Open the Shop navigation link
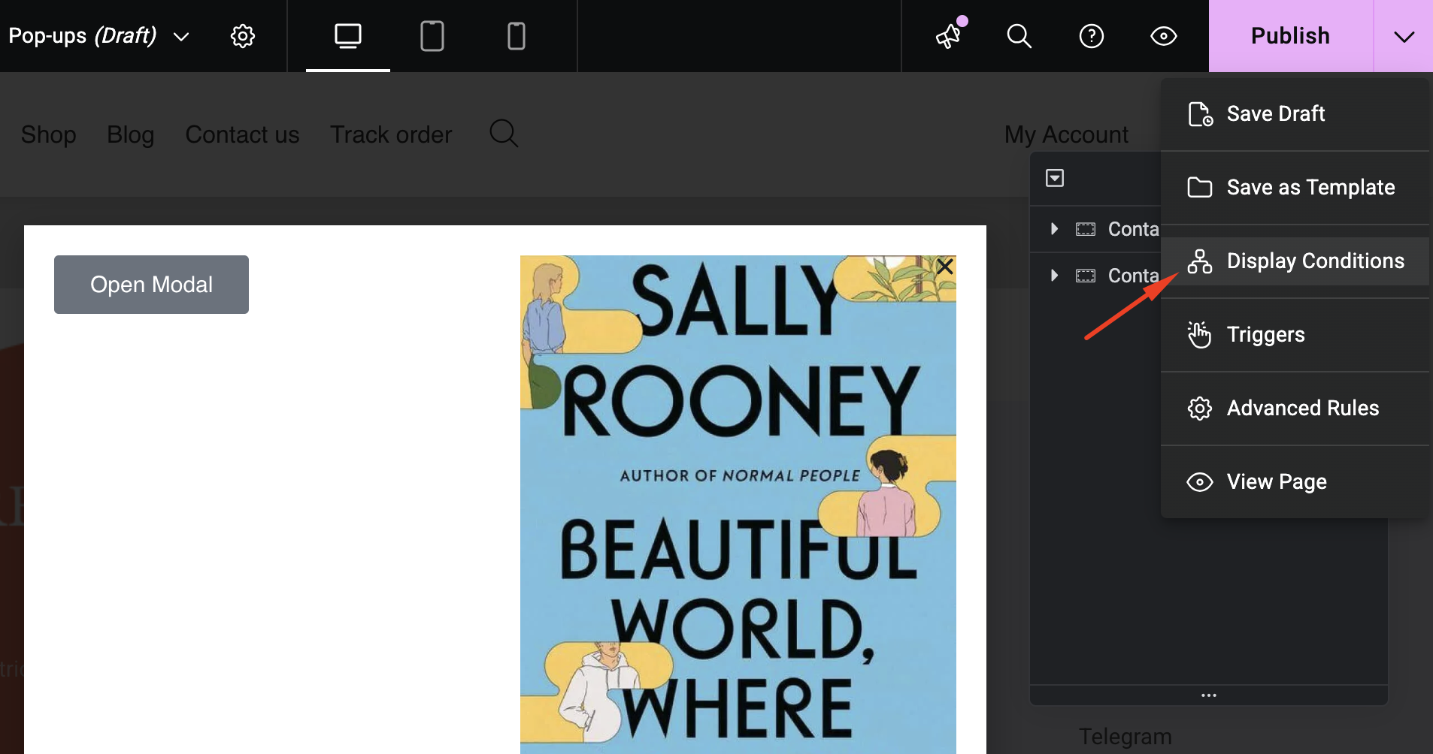This screenshot has height=754, width=1433. click(49, 134)
